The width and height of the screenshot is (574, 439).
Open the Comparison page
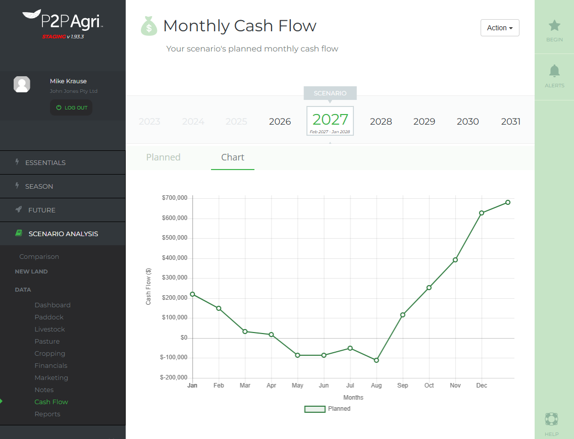coord(39,256)
